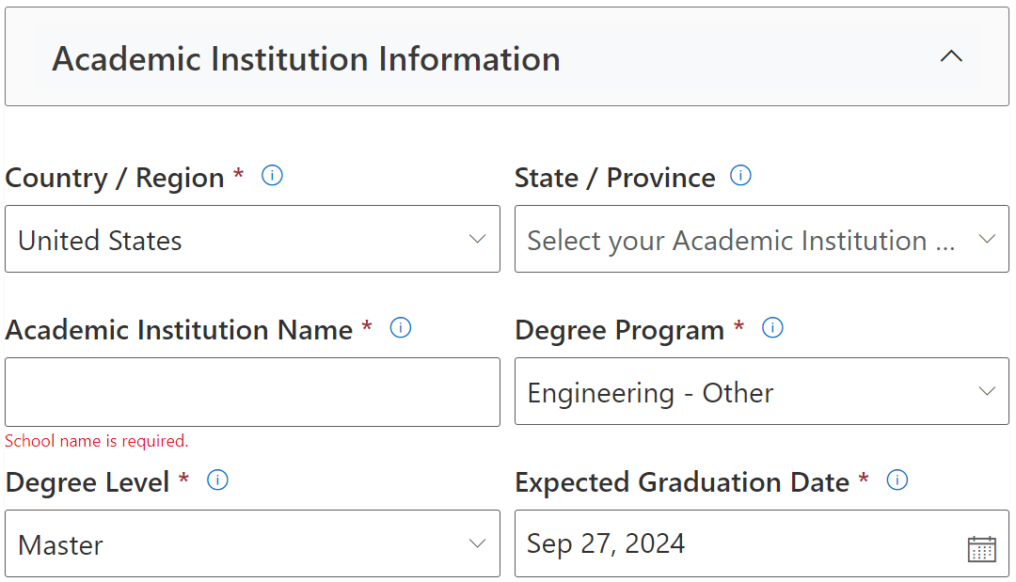
Task: Show info for Degree Program
Action: point(772,328)
